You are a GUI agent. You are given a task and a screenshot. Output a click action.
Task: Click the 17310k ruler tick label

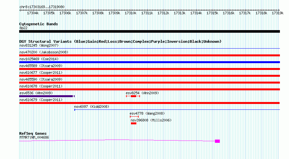tap(131, 13)
